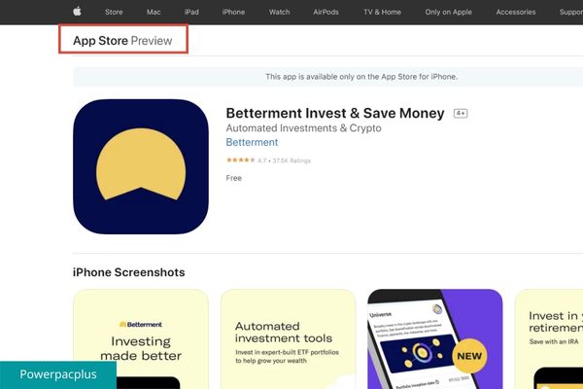Click the 4+ age rating badge

tap(461, 113)
